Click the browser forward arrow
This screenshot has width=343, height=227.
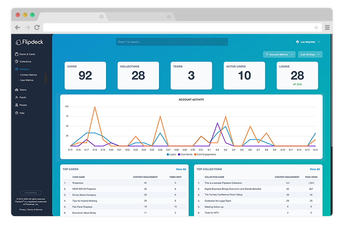pos(27,27)
